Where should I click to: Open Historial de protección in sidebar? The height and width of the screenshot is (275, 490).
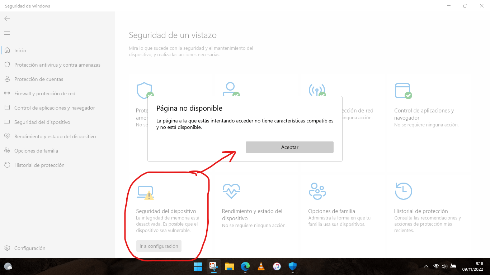[x=57, y=165]
